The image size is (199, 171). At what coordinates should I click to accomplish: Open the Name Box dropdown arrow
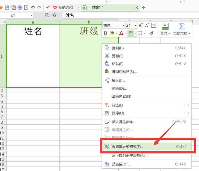31,15
